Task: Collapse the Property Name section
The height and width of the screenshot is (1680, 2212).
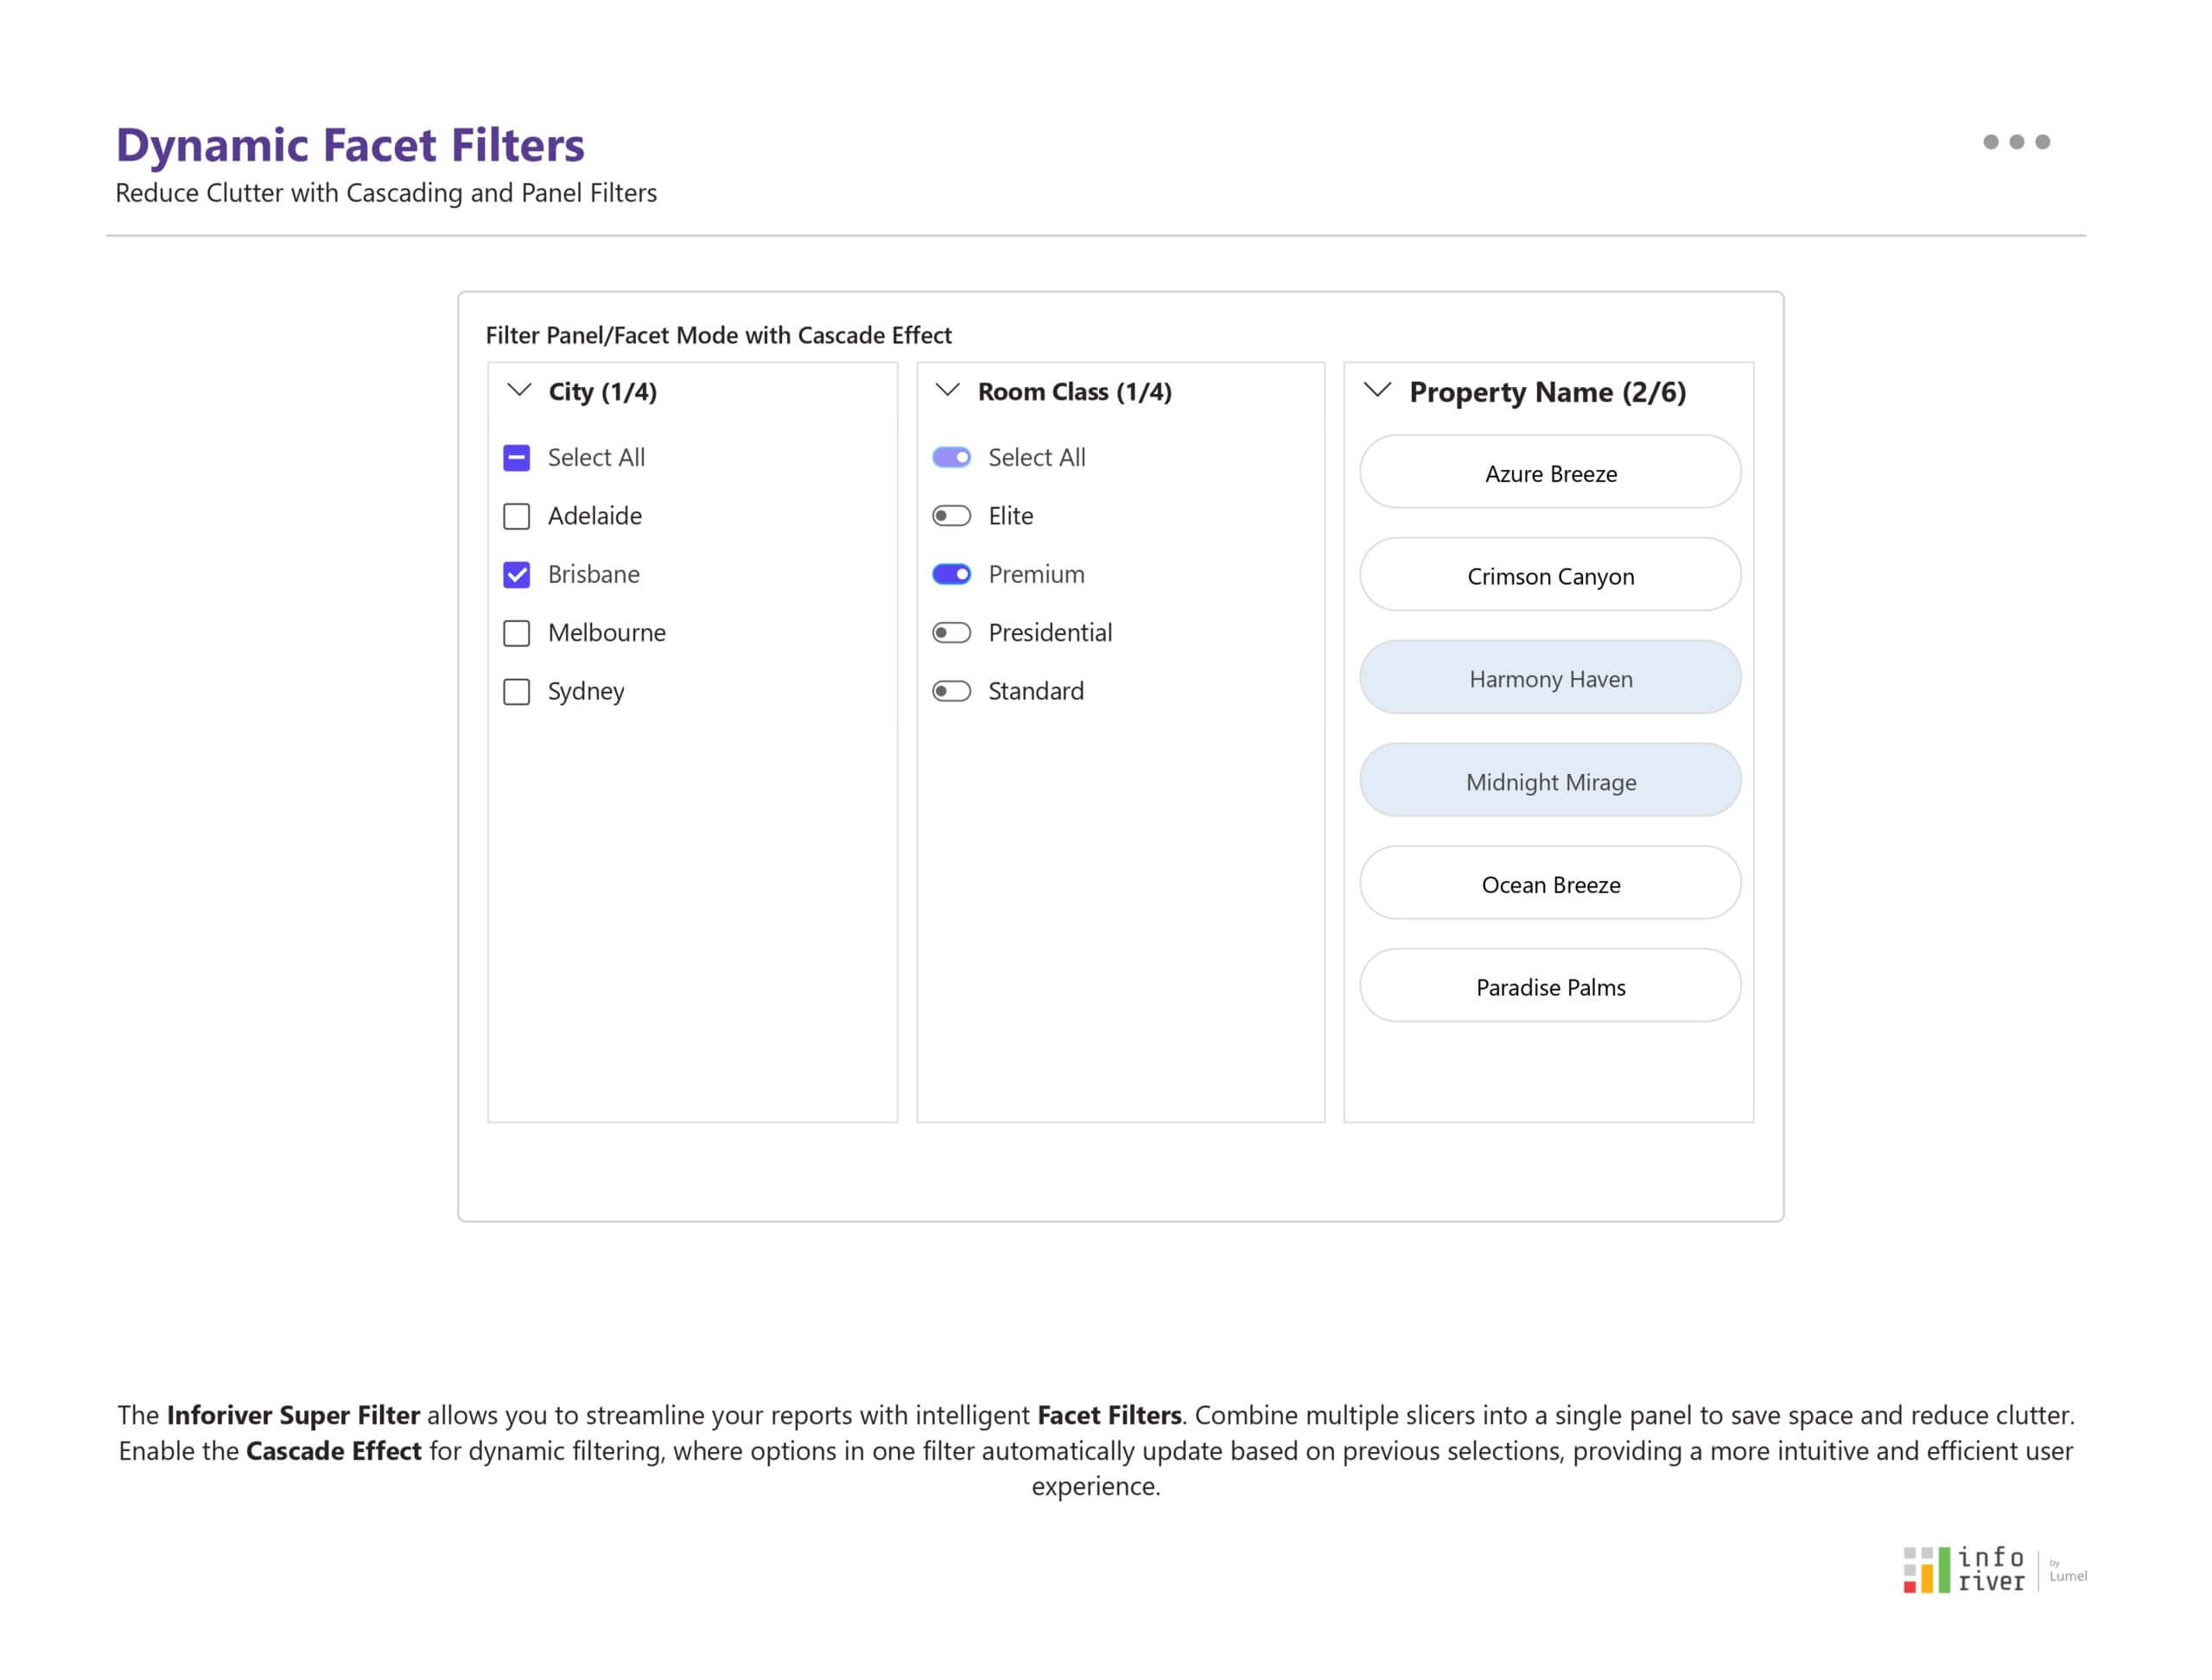Action: click(1377, 391)
